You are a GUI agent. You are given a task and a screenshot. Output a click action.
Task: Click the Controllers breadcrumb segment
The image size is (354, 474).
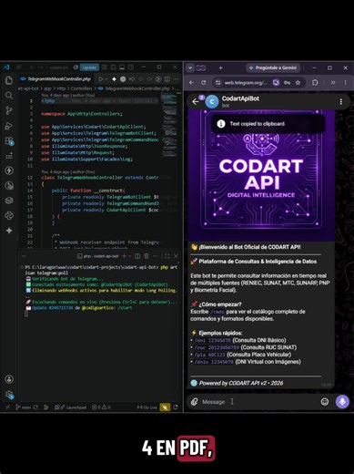(x=81, y=88)
